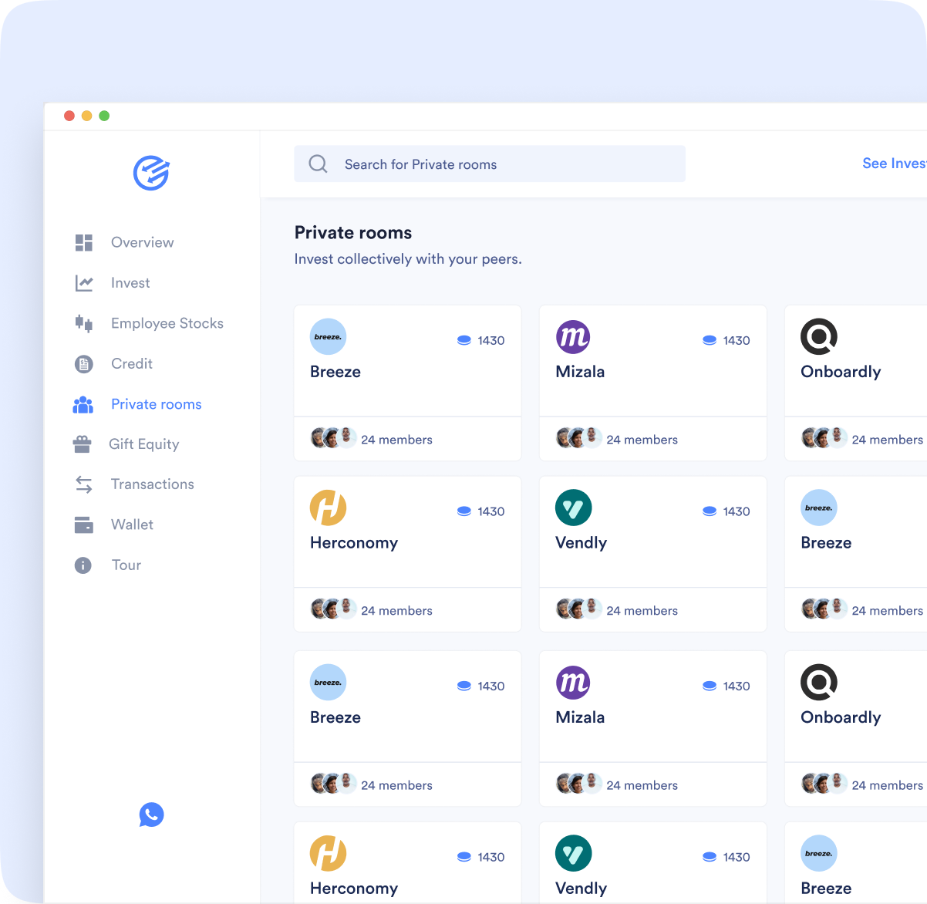
Task: Open the Onboardly room name in the top row
Action: pyautogui.click(x=841, y=372)
